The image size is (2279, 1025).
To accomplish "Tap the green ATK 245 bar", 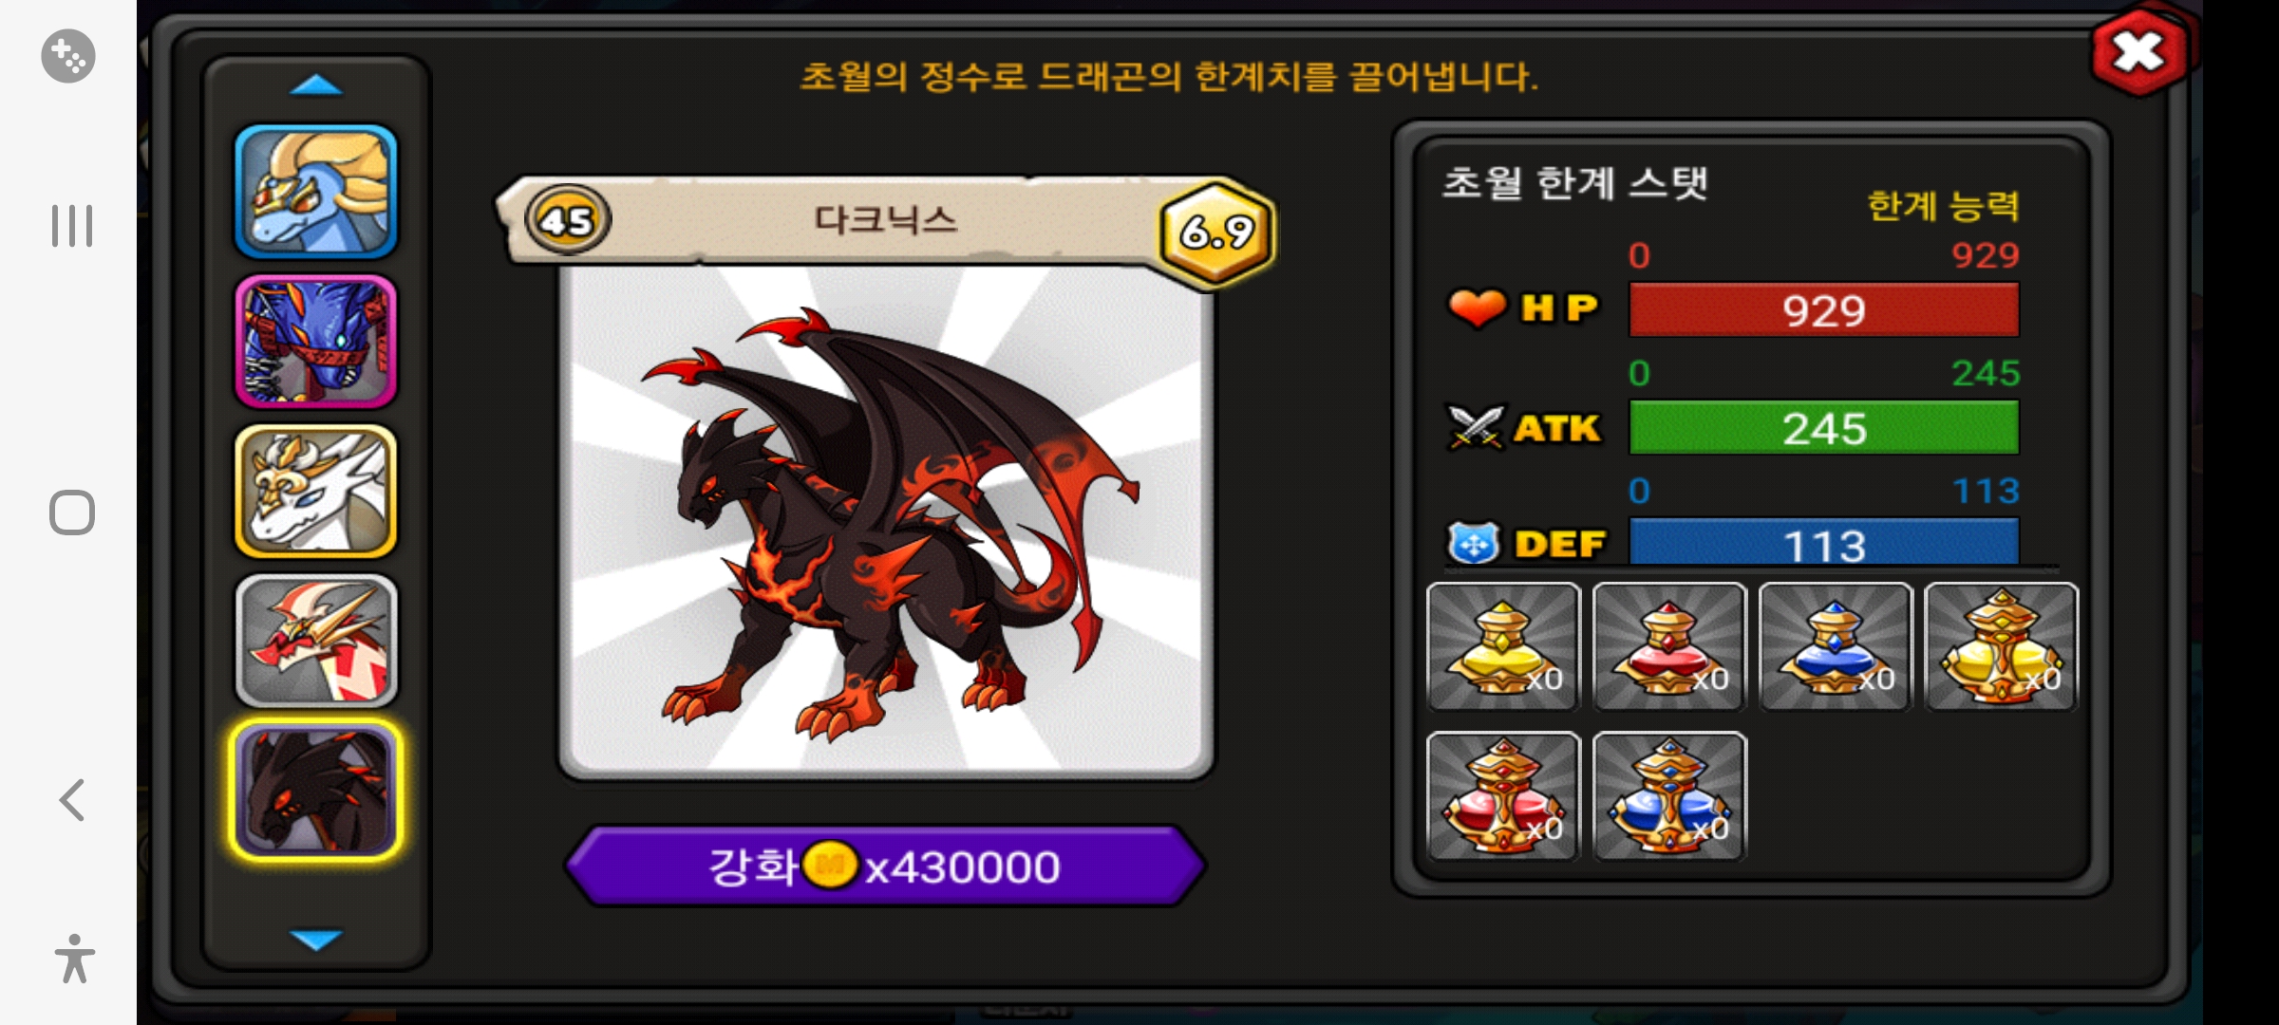I will coord(1824,428).
